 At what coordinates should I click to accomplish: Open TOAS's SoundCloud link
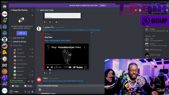click(x=63, y=81)
